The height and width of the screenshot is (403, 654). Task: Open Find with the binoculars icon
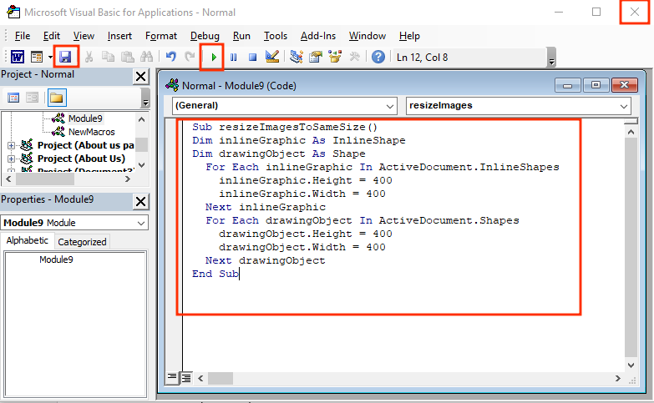146,57
